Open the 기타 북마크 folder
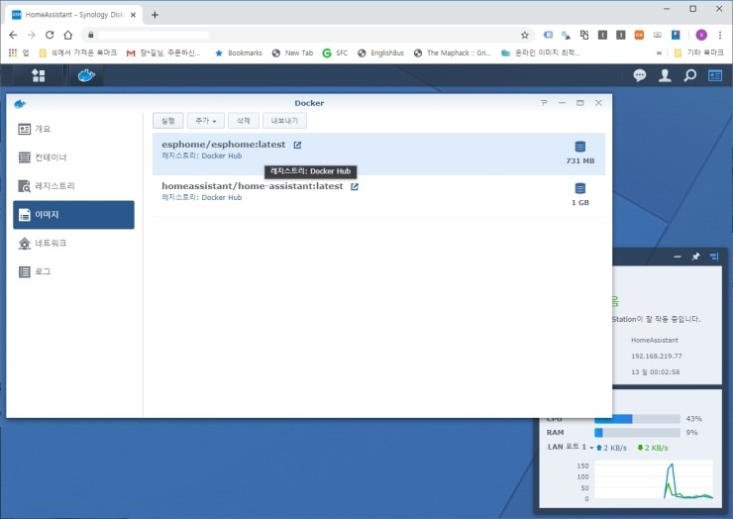 point(698,52)
